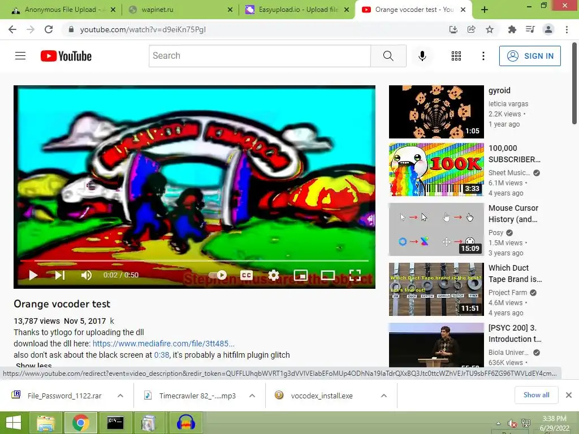Skip to next video
The image size is (579, 434).
60,275
